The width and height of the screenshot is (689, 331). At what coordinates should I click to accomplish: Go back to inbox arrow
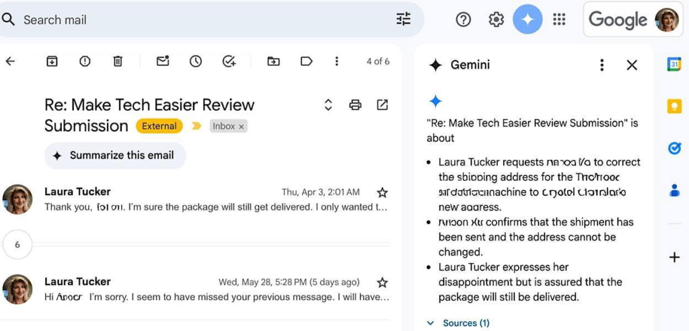pos(9,61)
